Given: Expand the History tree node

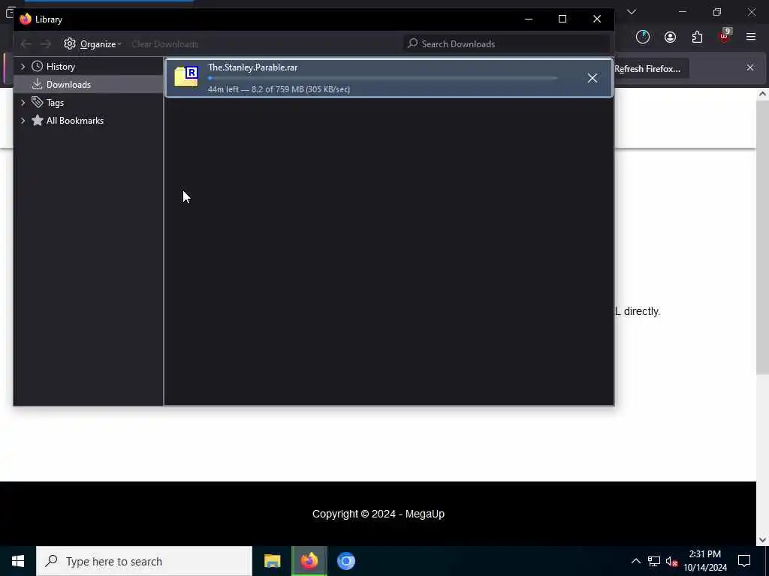Looking at the screenshot, I should point(23,67).
